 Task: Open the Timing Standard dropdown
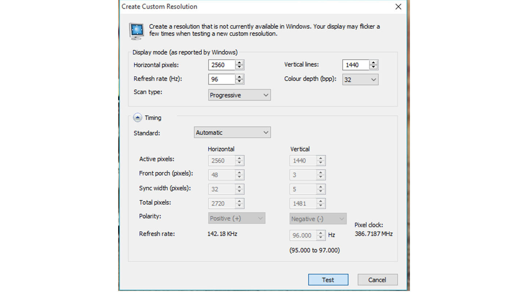click(232, 132)
